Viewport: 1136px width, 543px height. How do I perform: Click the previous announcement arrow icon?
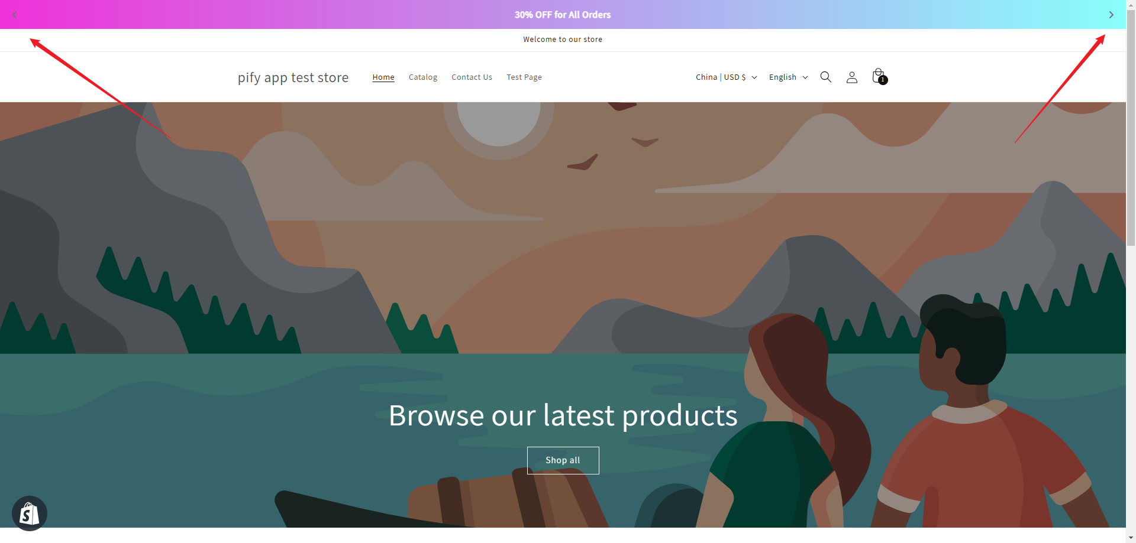[15, 15]
